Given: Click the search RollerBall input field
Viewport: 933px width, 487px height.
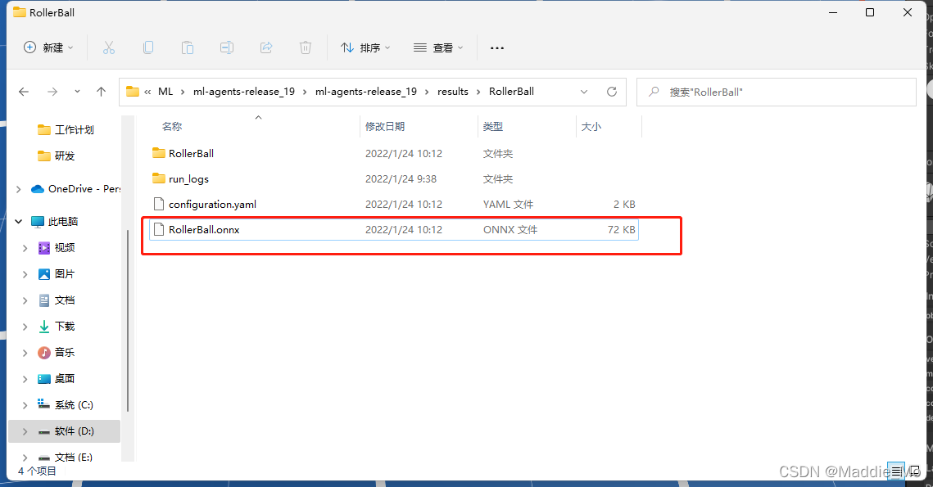Looking at the screenshot, I should coord(776,92).
